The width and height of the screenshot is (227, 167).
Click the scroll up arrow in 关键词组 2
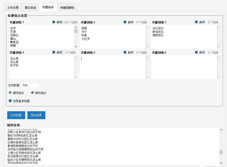click(147, 27)
